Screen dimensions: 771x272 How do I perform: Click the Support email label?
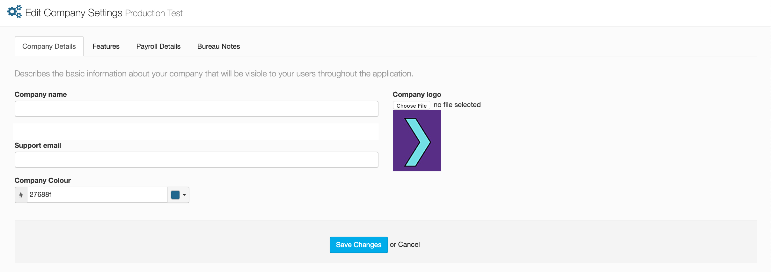[38, 146]
